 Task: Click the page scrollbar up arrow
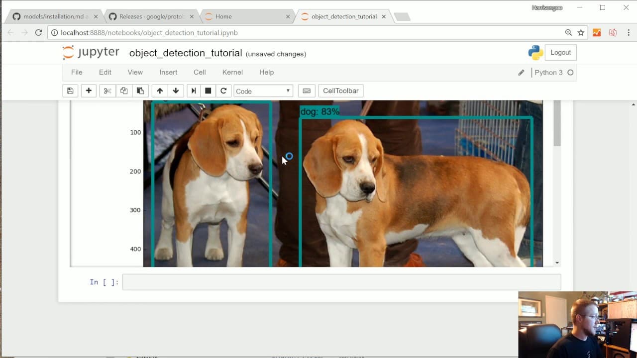pyautogui.click(x=634, y=104)
